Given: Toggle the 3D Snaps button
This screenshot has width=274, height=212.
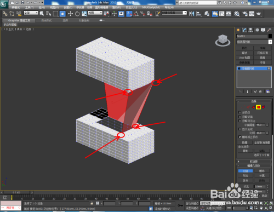Looking at the screenshot, I should tap(129, 14).
